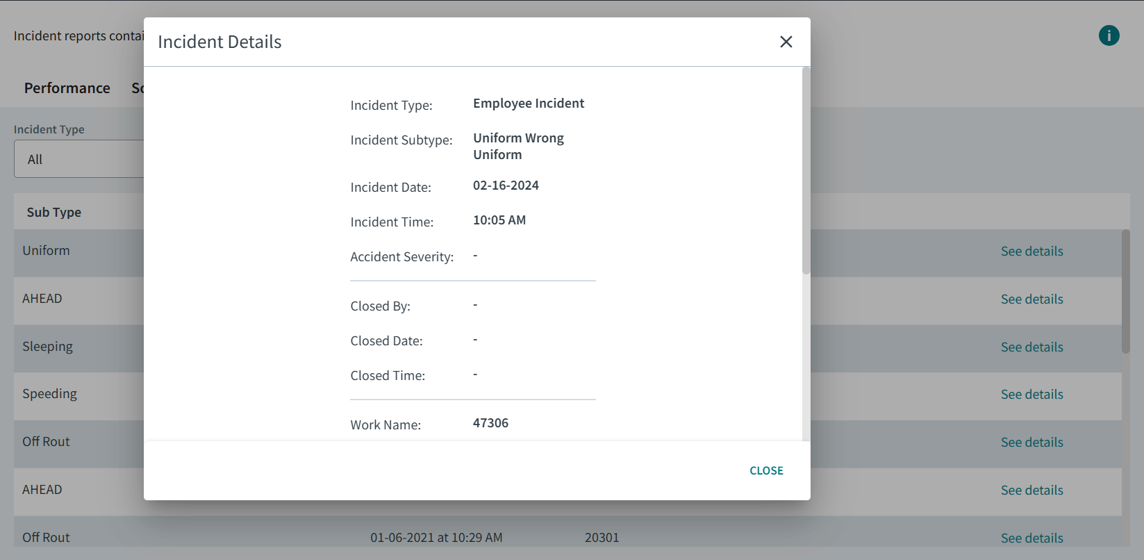The image size is (1144, 560).
Task: Click the incident table's vertical scrollbar
Action: pos(1125,292)
